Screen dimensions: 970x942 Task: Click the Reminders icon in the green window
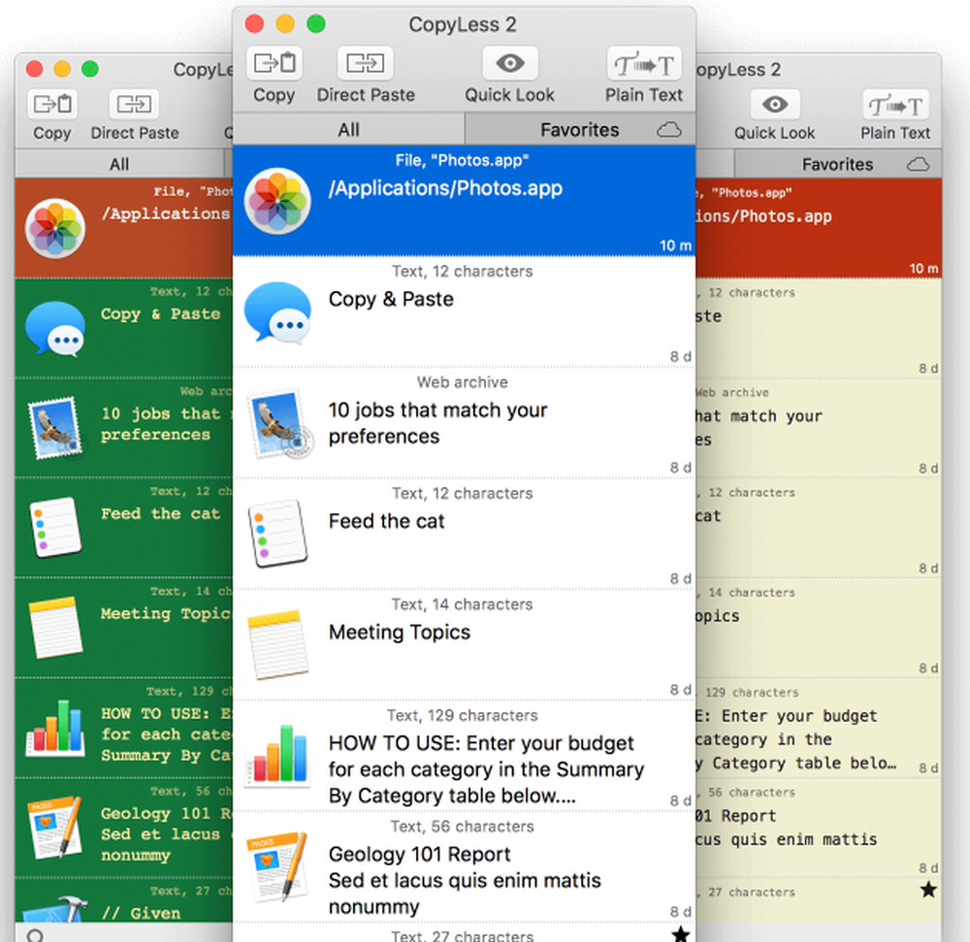55,528
